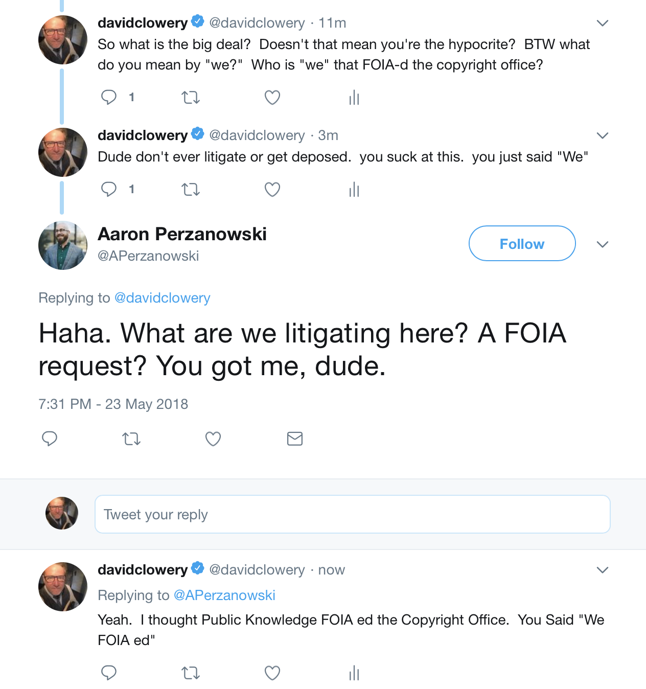Retweet the 'hypocrite' tweet from davidclowery
The image size is (646, 689).
pyautogui.click(x=191, y=97)
